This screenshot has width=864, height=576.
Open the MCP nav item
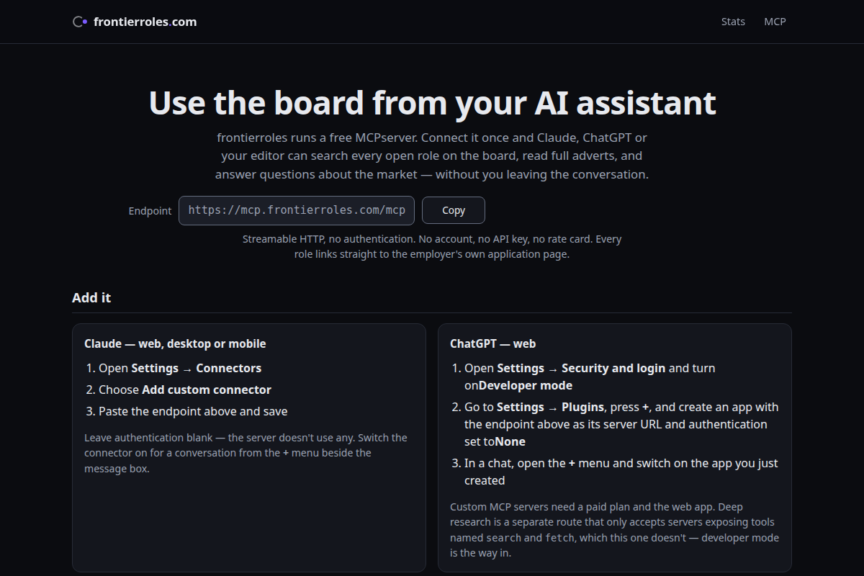[775, 22]
